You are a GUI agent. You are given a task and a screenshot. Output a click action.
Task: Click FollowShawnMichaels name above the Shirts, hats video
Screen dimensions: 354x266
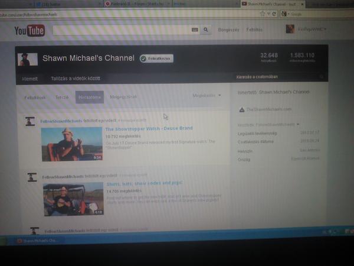63,176
